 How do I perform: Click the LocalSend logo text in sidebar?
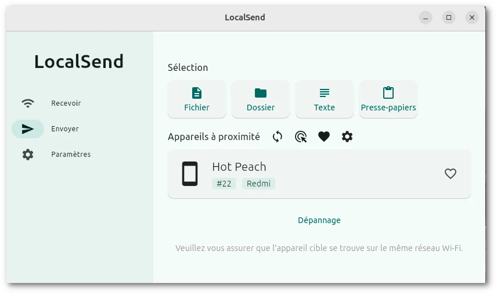(x=79, y=62)
